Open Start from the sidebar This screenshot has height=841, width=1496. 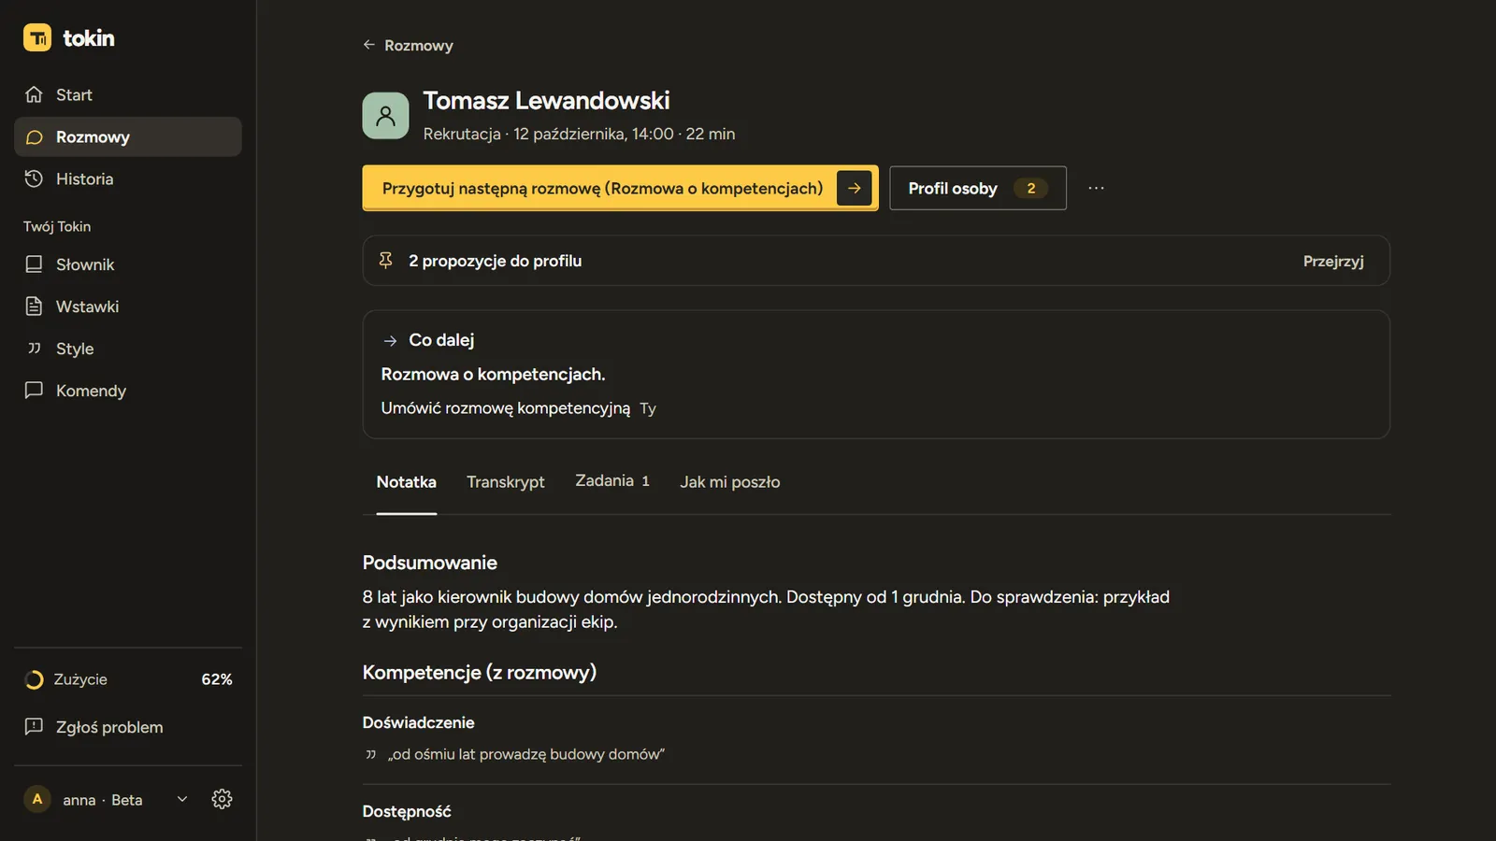pos(128,94)
